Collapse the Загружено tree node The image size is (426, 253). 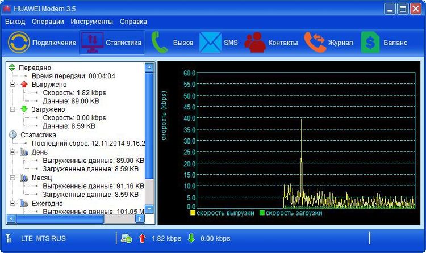[12, 109]
